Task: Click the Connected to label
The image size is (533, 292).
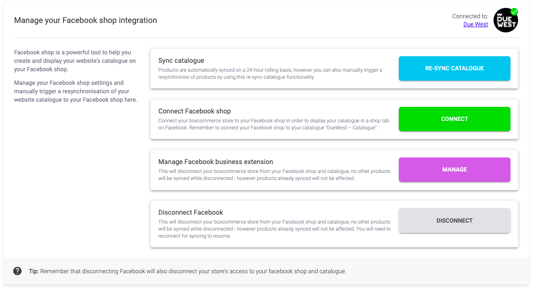Action: point(470,16)
